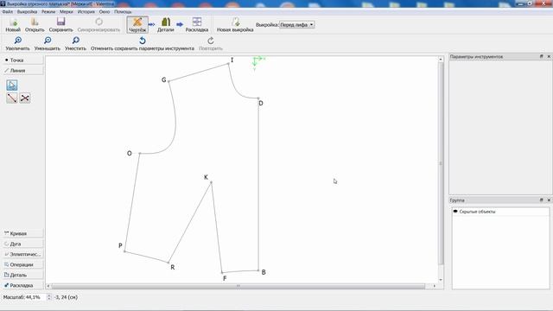The image size is (553, 311).
Task: Expand the Эллиптическая arc tools section
Action: [23, 254]
